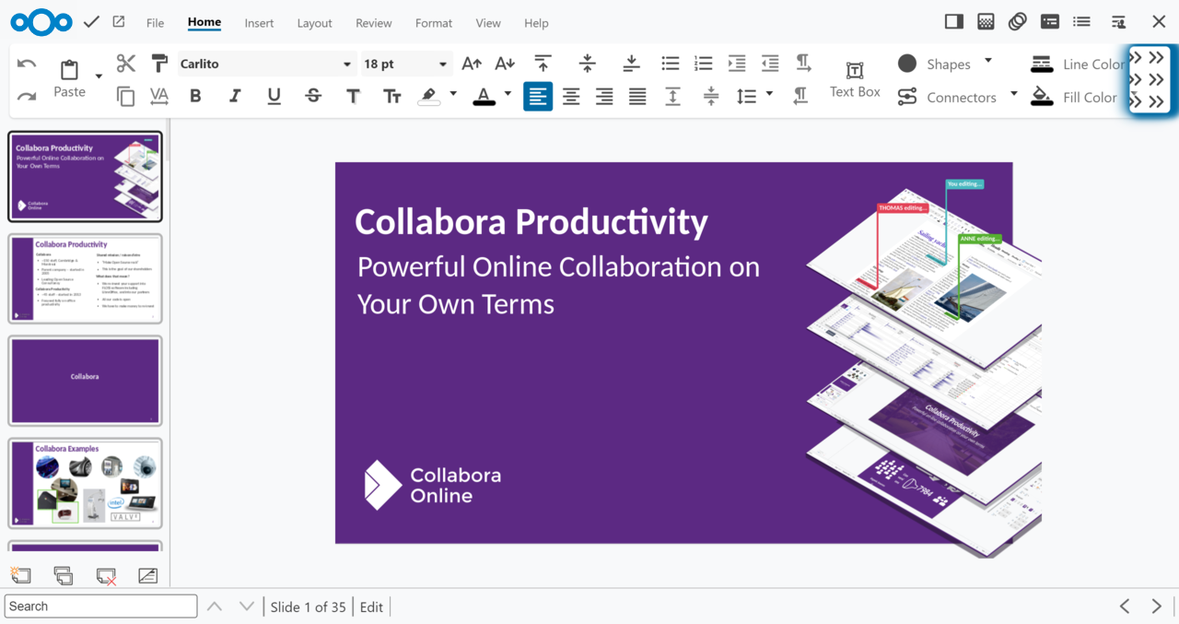
Task: Increase the font size
Action: pos(472,64)
